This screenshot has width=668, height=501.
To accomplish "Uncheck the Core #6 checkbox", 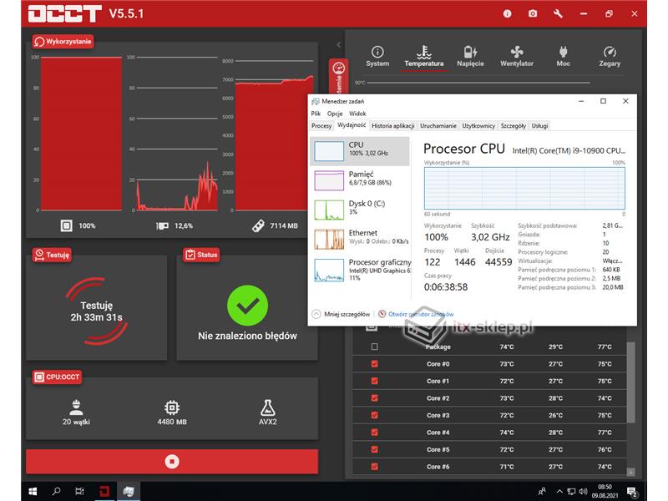I will click(x=374, y=467).
